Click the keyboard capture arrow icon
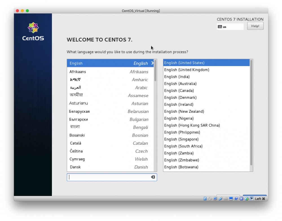Image resolution: width=282 pixels, height=221 pixels. (x=252, y=198)
